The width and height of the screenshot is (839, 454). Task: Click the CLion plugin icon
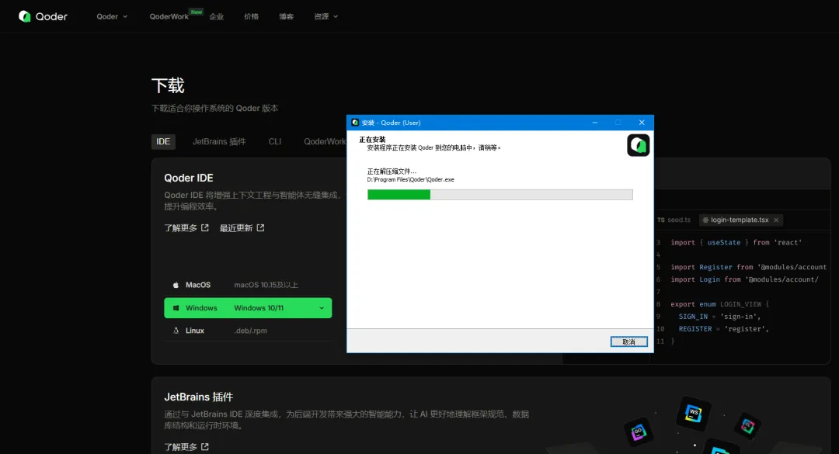coord(747,426)
